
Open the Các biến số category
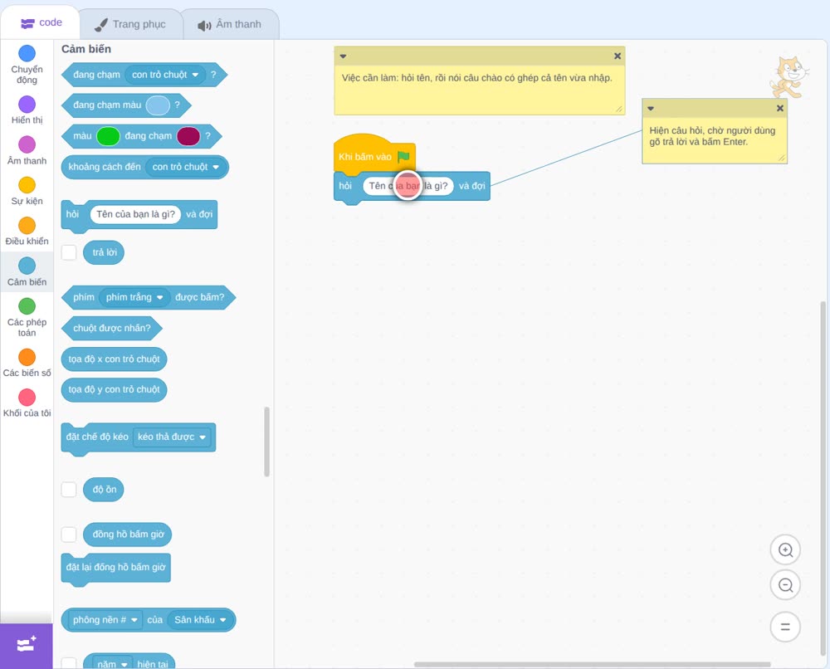click(x=27, y=363)
